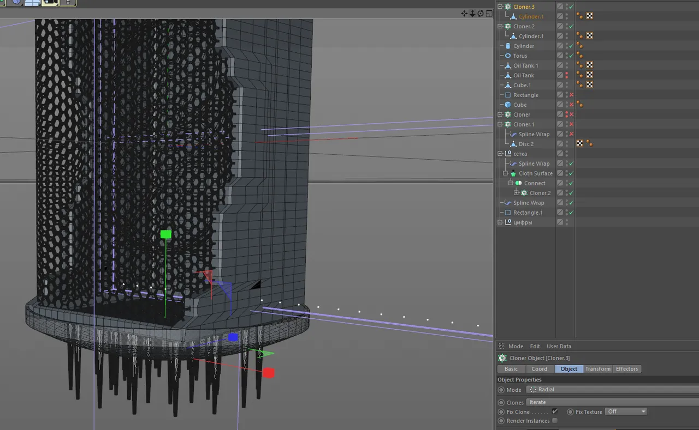Collapse the Cloner.1 tree node

[x=500, y=124]
